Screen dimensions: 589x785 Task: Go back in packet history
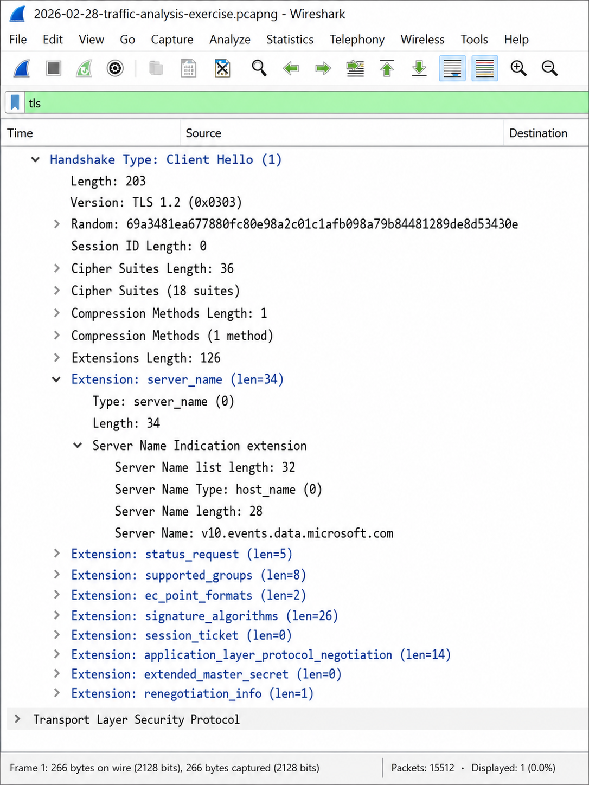coord(291,69)
